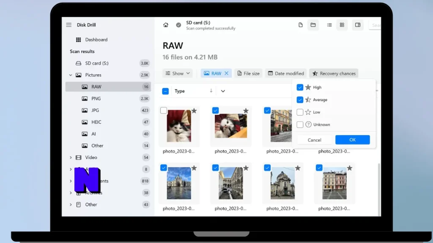The width and height of the screenshot is (433, 243).
Task: Click star on arcade courtyard photo
Action: click(x=246, y=168)
